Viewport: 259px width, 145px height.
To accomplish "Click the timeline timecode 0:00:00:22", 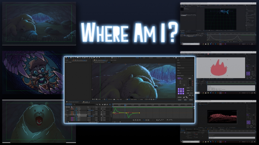I will tap(69, 104).
